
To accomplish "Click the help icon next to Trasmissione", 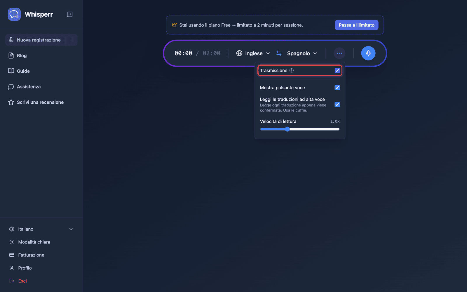I will click(292, 70).
